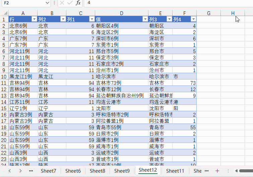Select column B header

tap(52, 13)
